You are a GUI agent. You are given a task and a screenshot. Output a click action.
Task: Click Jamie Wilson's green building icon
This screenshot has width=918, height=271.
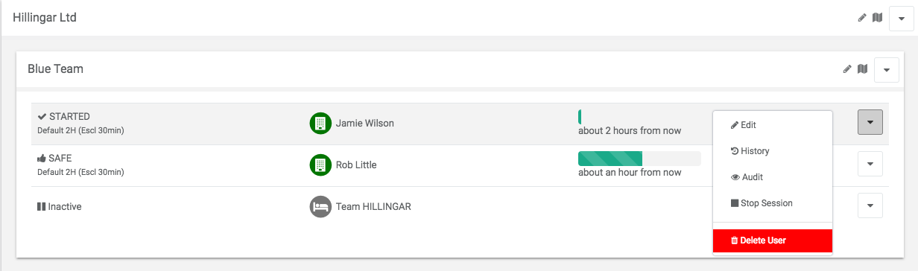coord(320,123)
